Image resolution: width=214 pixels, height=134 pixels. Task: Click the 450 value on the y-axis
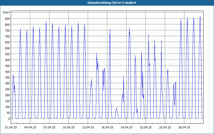point(7,66)
